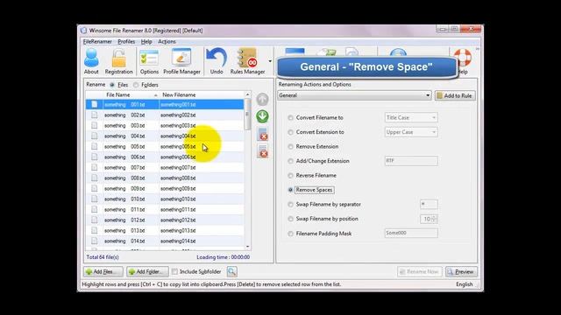Screen dimensions: 561x315
Task: Select the something 008.txt row
Action: point(165,178)
